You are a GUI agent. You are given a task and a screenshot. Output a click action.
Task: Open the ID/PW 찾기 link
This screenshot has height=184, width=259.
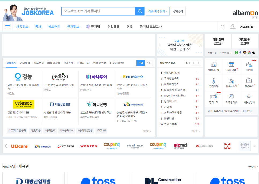[x=225, y=53]
